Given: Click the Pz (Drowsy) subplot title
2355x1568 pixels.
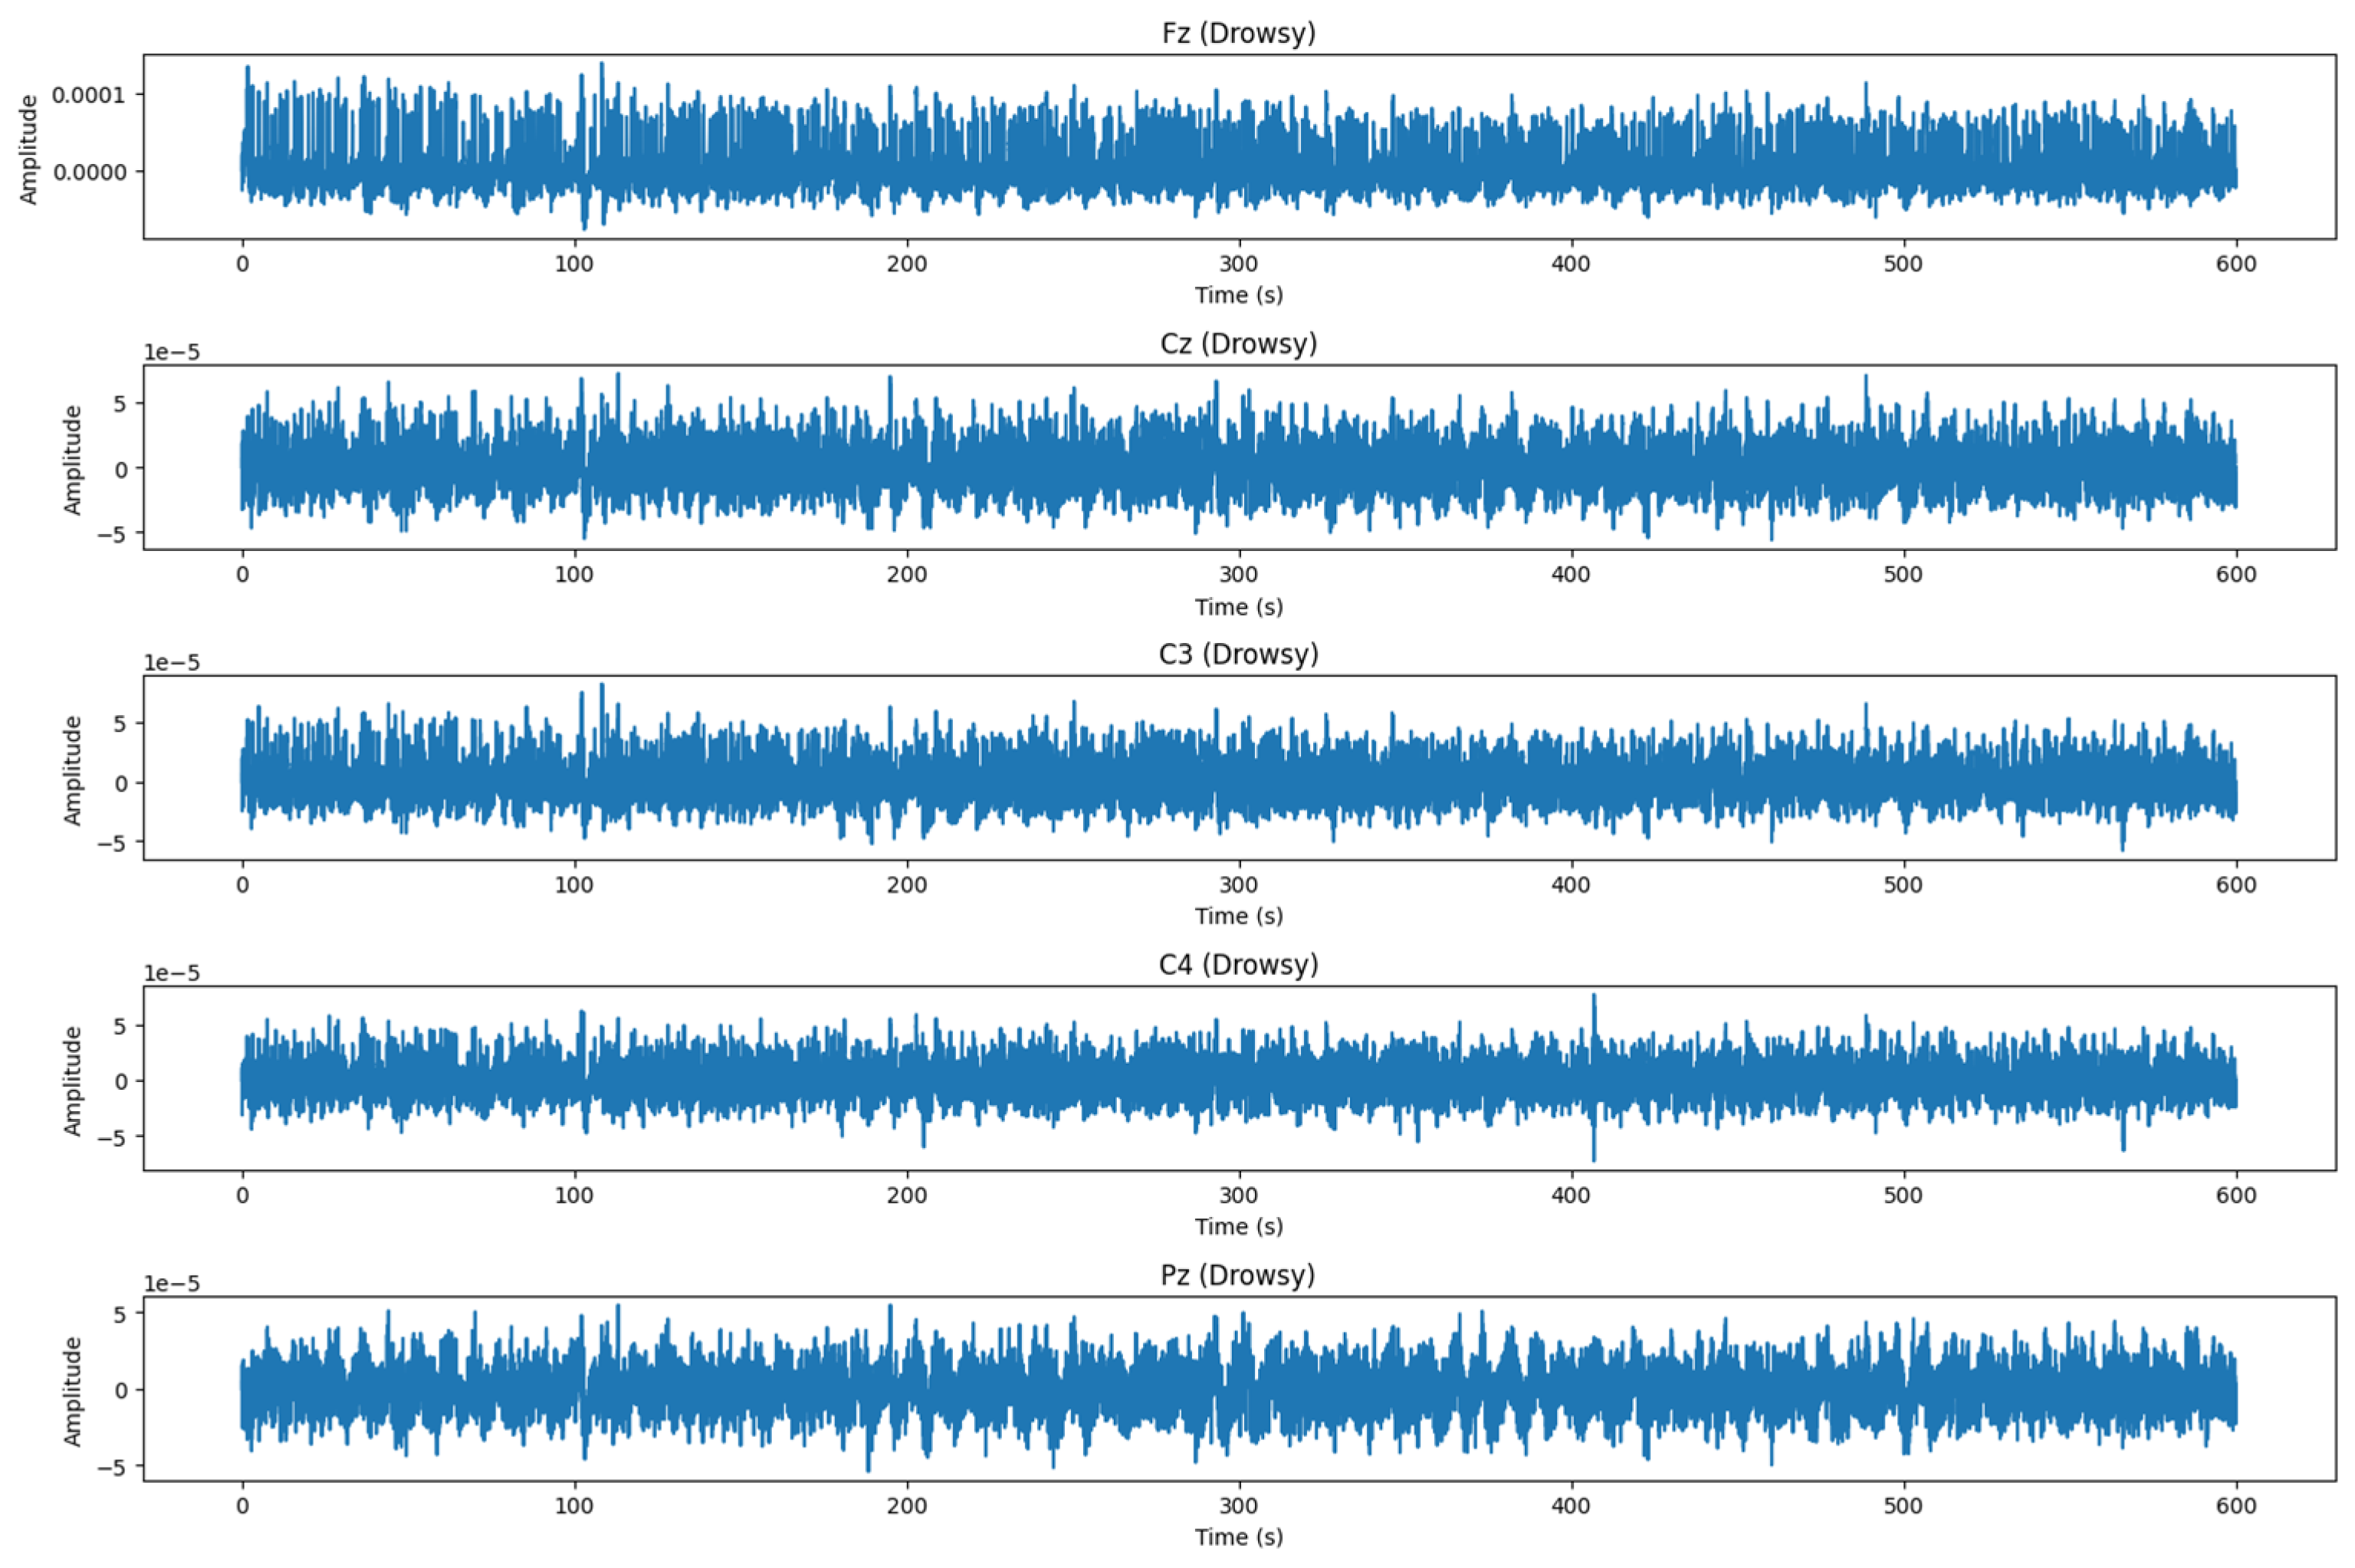Looking at the screenshot, I should [x=1238, y=1275].
